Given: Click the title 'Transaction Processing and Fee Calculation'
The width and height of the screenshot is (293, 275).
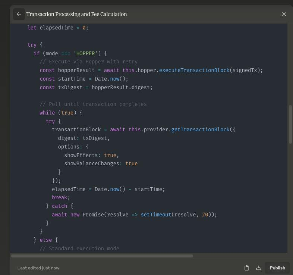Looking at the screenshot, I should (x=76, y=14).
